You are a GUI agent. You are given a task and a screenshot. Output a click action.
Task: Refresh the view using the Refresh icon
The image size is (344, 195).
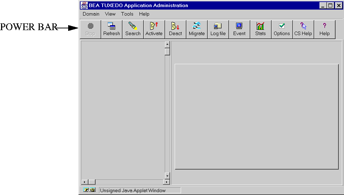[111, 29]
